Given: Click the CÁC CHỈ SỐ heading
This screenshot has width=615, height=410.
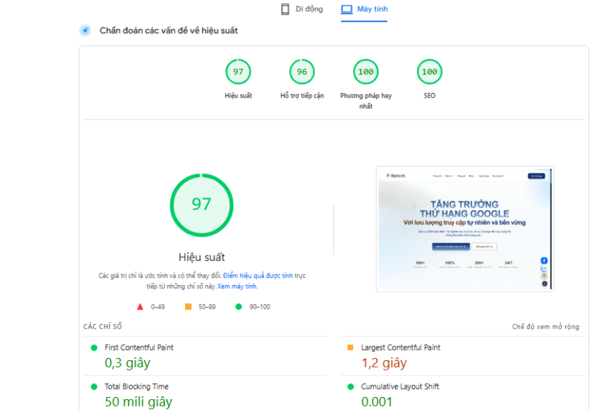Looking at the screenshot, I should [x=102, y=327].
